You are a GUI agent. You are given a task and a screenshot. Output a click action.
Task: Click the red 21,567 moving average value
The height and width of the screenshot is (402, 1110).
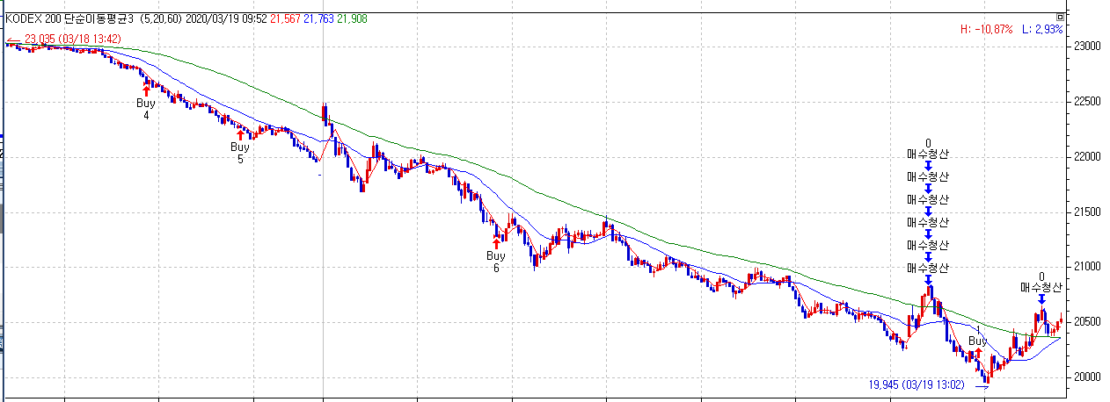(284, 18)
